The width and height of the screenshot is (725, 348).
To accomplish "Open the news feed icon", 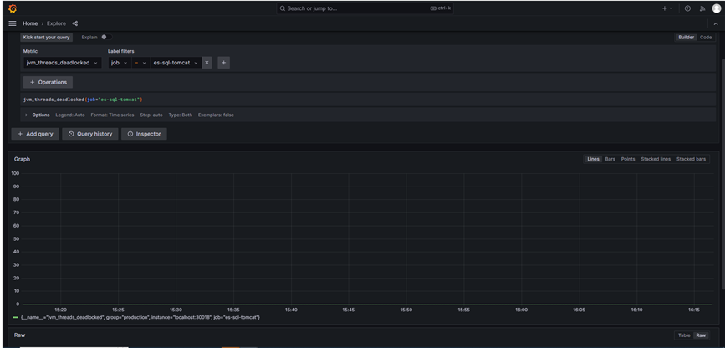I will point(702,8).
